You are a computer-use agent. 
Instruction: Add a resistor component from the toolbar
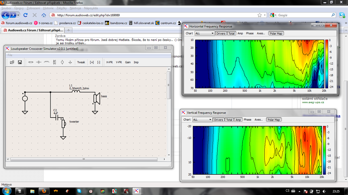tap(31, 62)
